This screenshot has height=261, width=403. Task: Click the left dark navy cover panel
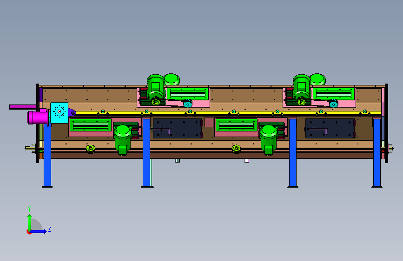(178, 128)
